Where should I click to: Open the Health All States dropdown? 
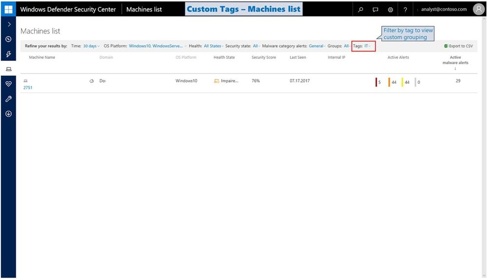tap(214, 46)
